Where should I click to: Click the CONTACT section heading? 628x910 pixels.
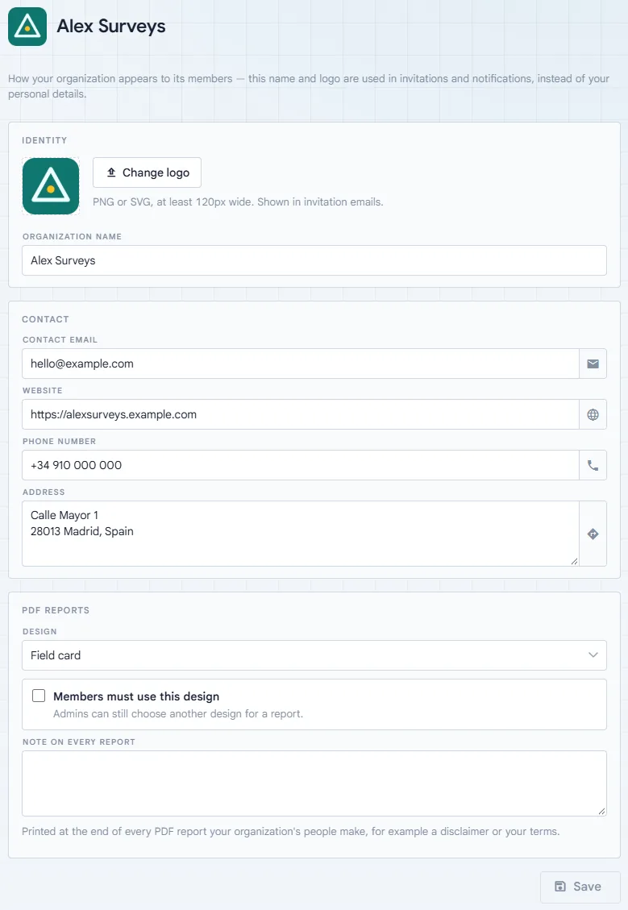45,319
